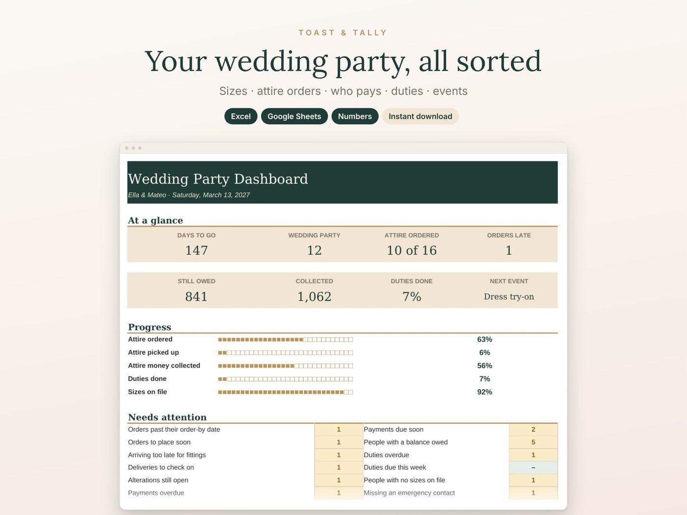The image size is (687, 515).
Task: Click the Orders to place soon label
Action: (159, 442)
